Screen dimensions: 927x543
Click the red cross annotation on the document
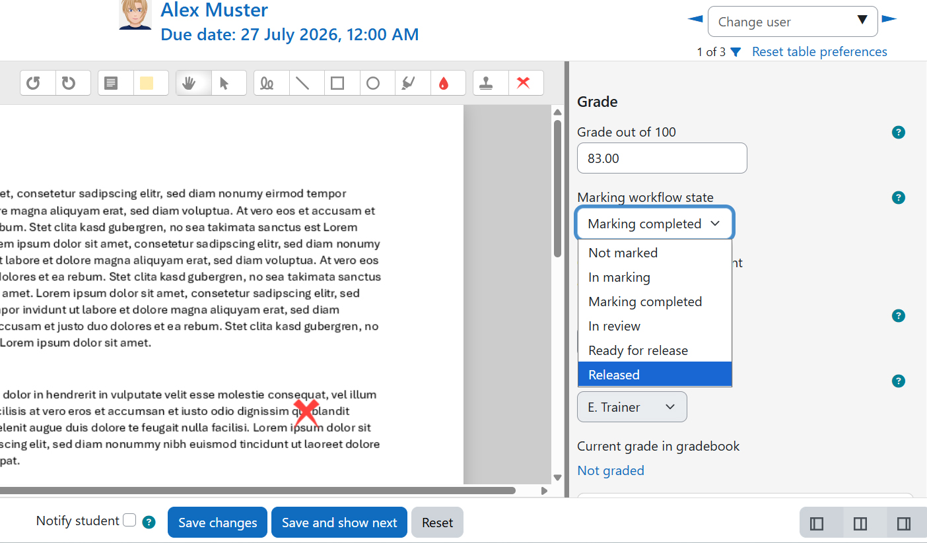[306, 412]
